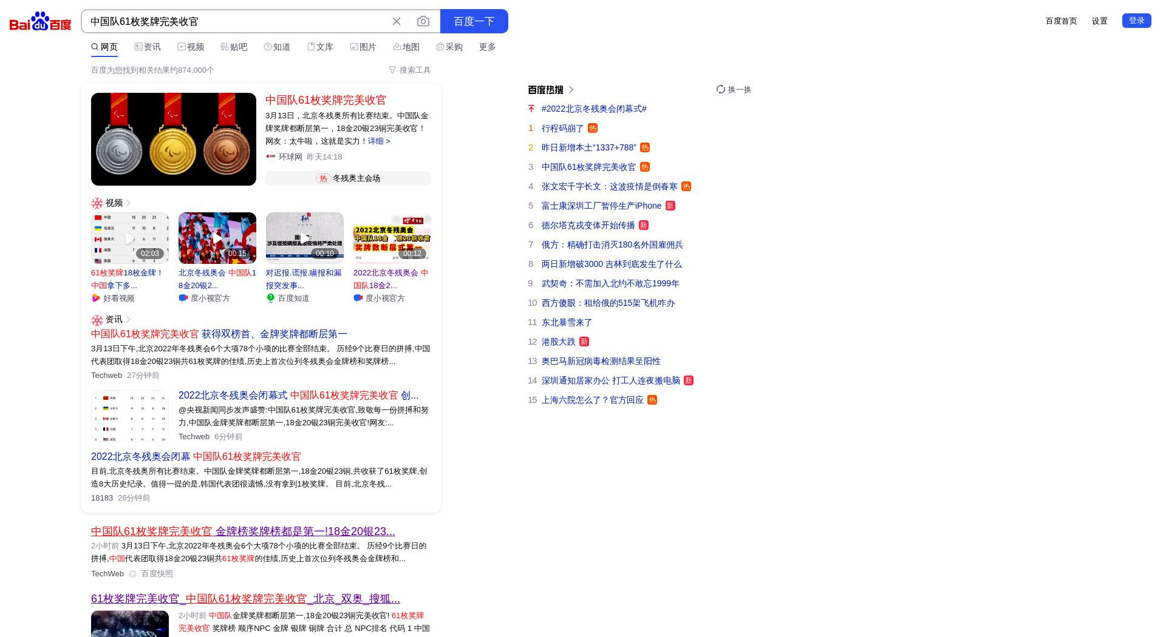1166x637 pixels.
Task: Refresh hot list with 换一换
Action: click(734, 90)
